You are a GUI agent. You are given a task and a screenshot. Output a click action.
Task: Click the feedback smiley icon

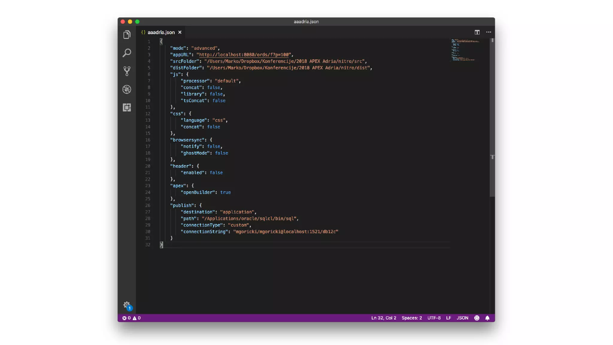click(477, 318)
